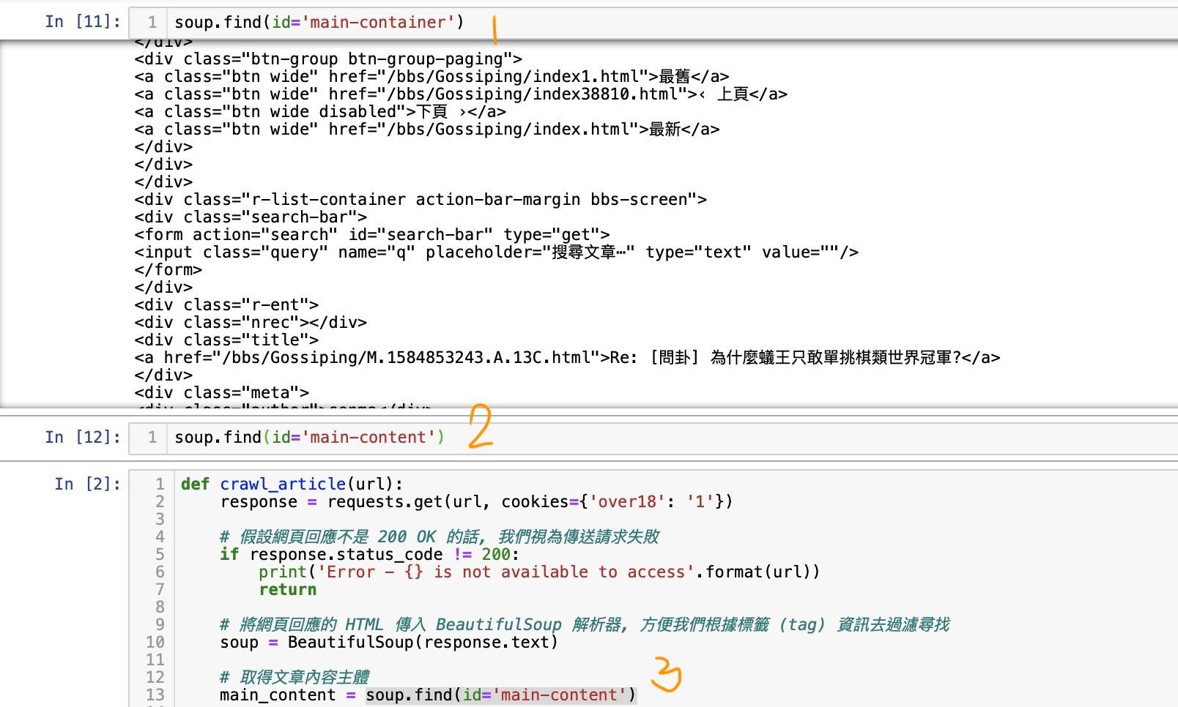The height and width of the screenshot is (707, 1178).
Task: Click output line div class="meta"
Action: point(221,392)
